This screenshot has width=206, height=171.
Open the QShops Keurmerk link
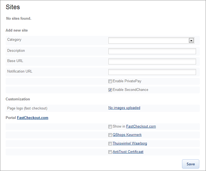127,135
